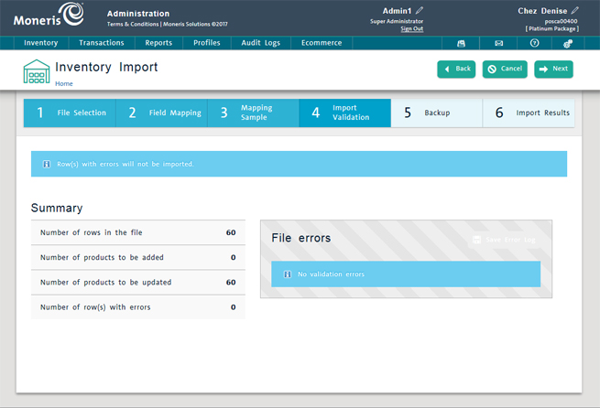
Task: Go to step 1 File Selection
Action: (70, 113)
